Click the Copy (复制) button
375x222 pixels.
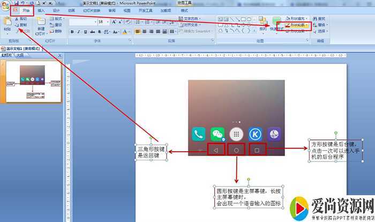[x=23, y=25]
